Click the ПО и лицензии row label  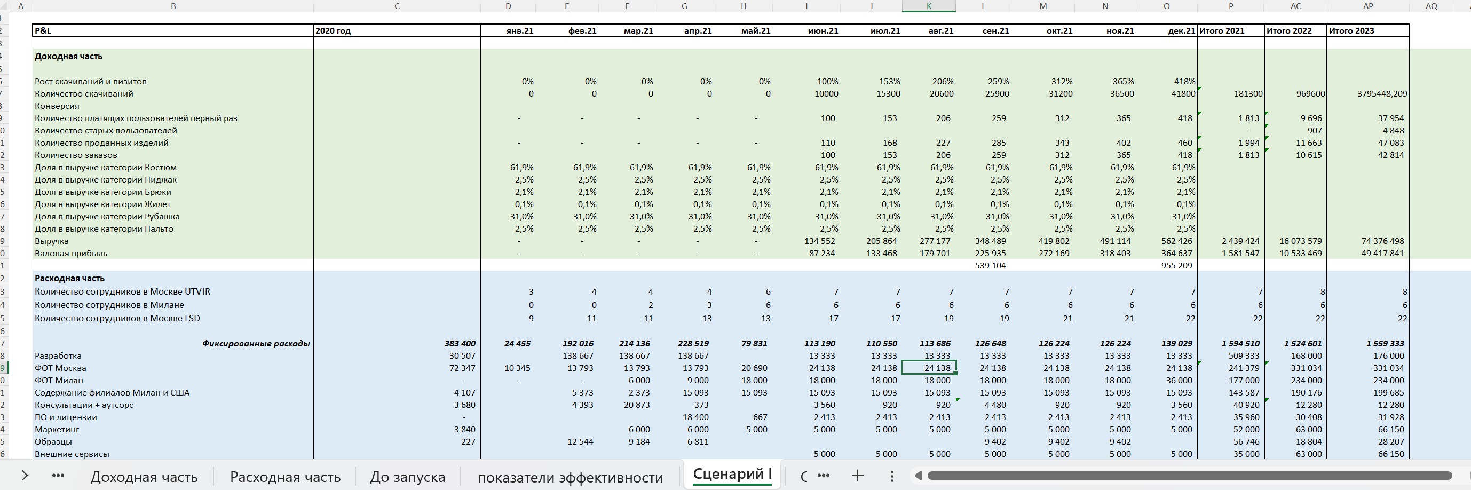click(x=66, y=417)
